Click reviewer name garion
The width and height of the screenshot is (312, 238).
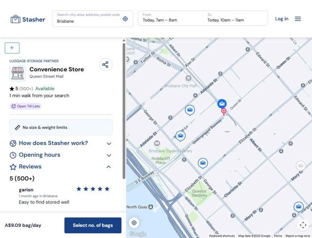tap(26, 190)
